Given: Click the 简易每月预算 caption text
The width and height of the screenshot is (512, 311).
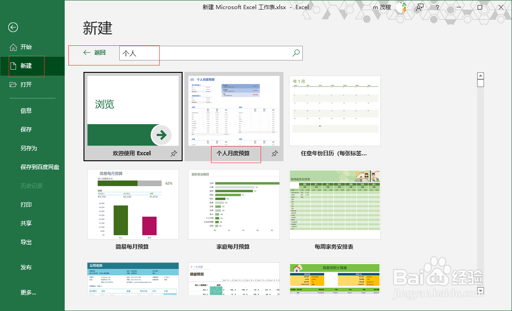Looking at the screenshot, I should 132,247.
